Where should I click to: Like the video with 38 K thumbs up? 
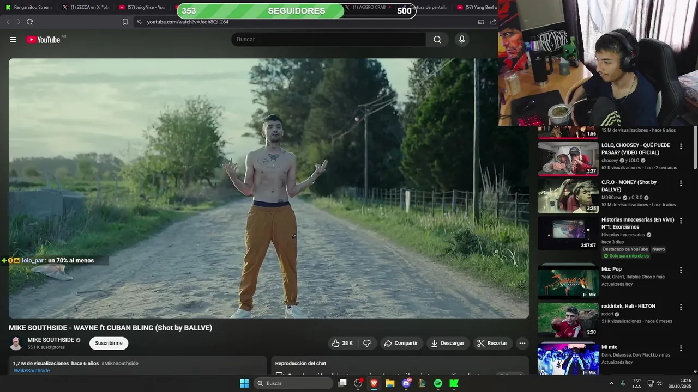click(342, 343)
